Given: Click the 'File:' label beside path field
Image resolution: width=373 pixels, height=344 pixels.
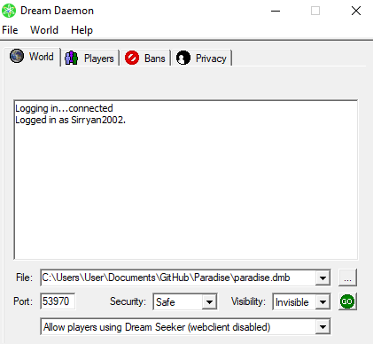Looking at the screenshot, I should point(24,278).
